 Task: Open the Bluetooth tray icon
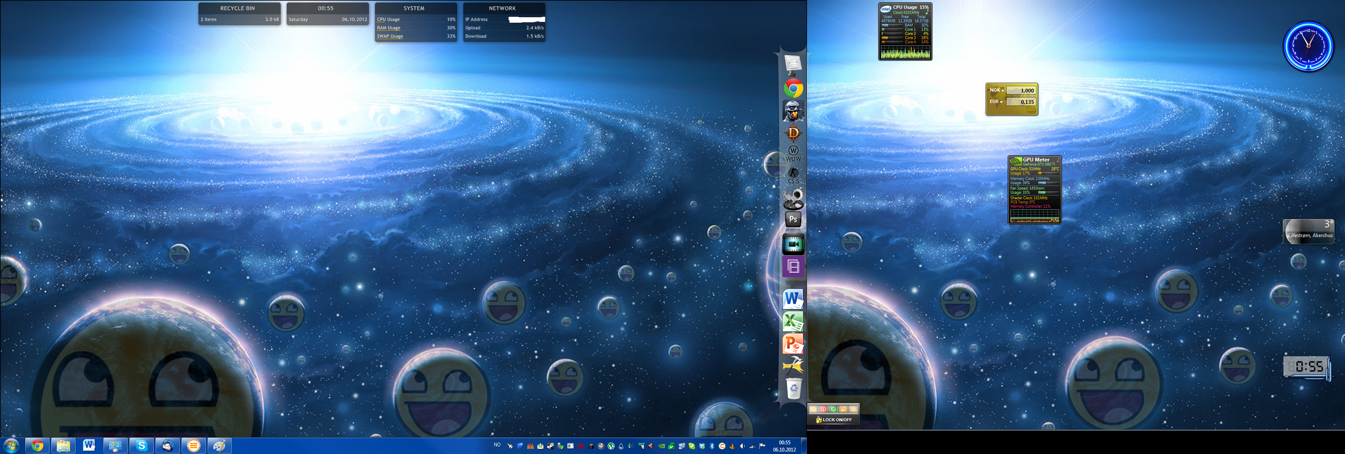tap(712, 446)
